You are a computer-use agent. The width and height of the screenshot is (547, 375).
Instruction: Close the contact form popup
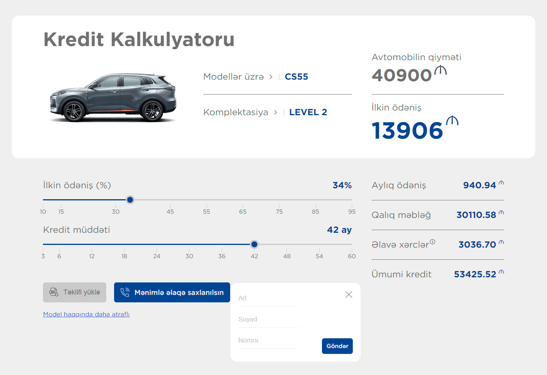click(x=349, y=295)
